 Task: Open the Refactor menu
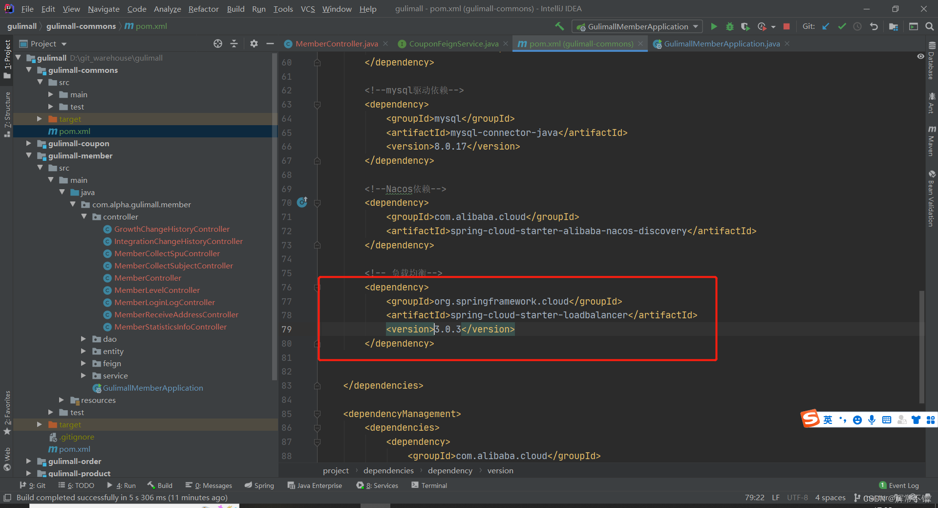(203, 9)
